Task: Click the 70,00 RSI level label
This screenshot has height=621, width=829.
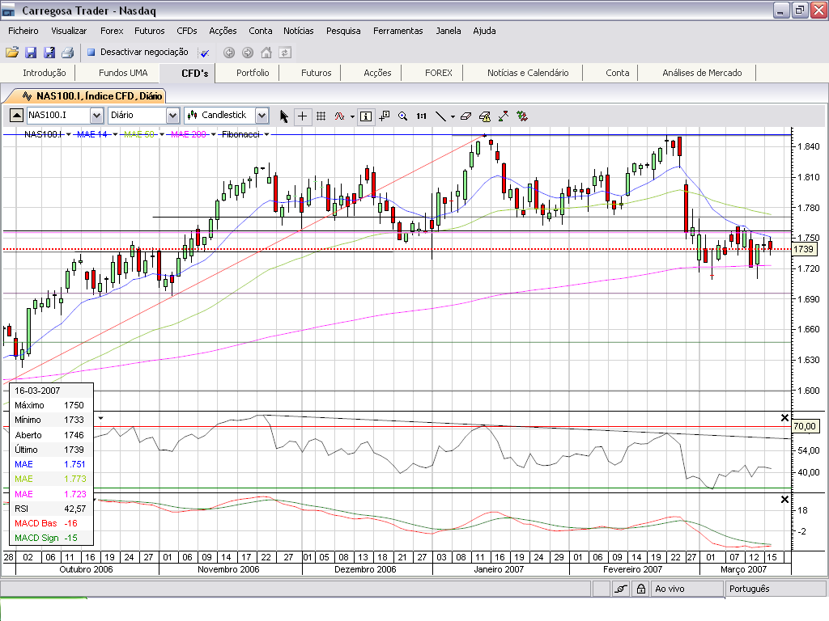Action: pos(805,426)
